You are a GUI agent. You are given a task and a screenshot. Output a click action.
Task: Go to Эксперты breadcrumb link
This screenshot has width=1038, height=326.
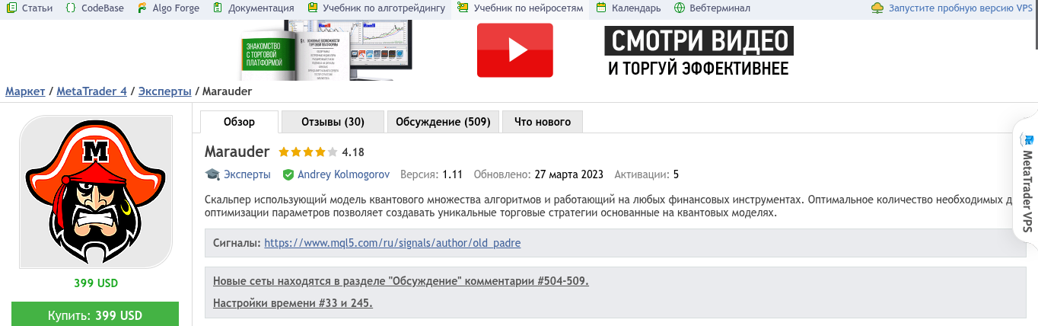point(165,91)
